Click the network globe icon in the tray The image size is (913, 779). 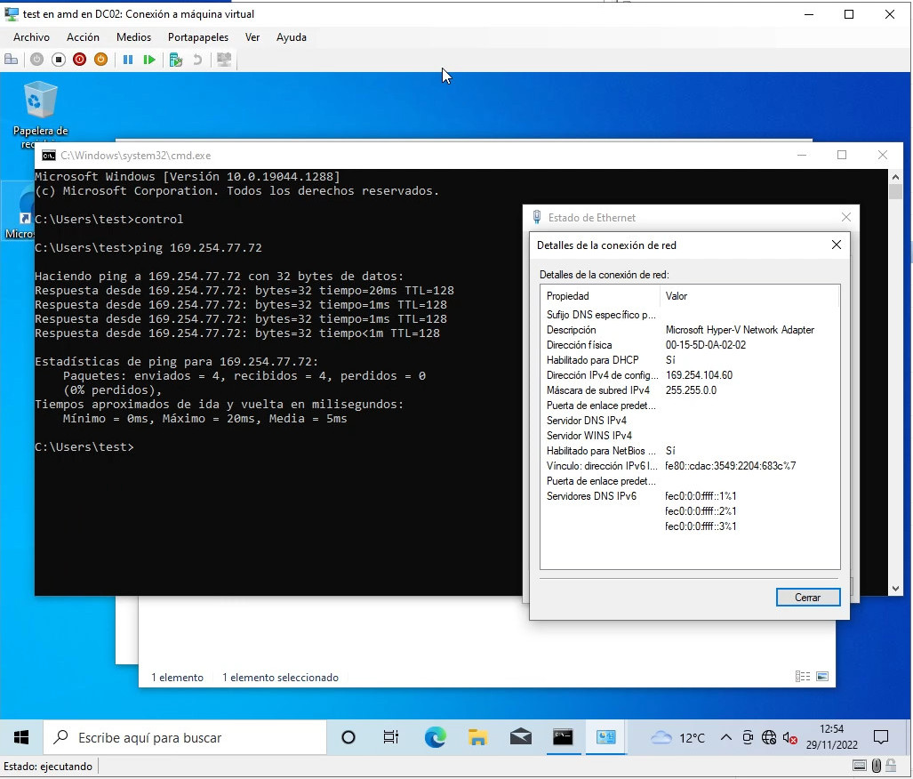(x=769, y=737)
